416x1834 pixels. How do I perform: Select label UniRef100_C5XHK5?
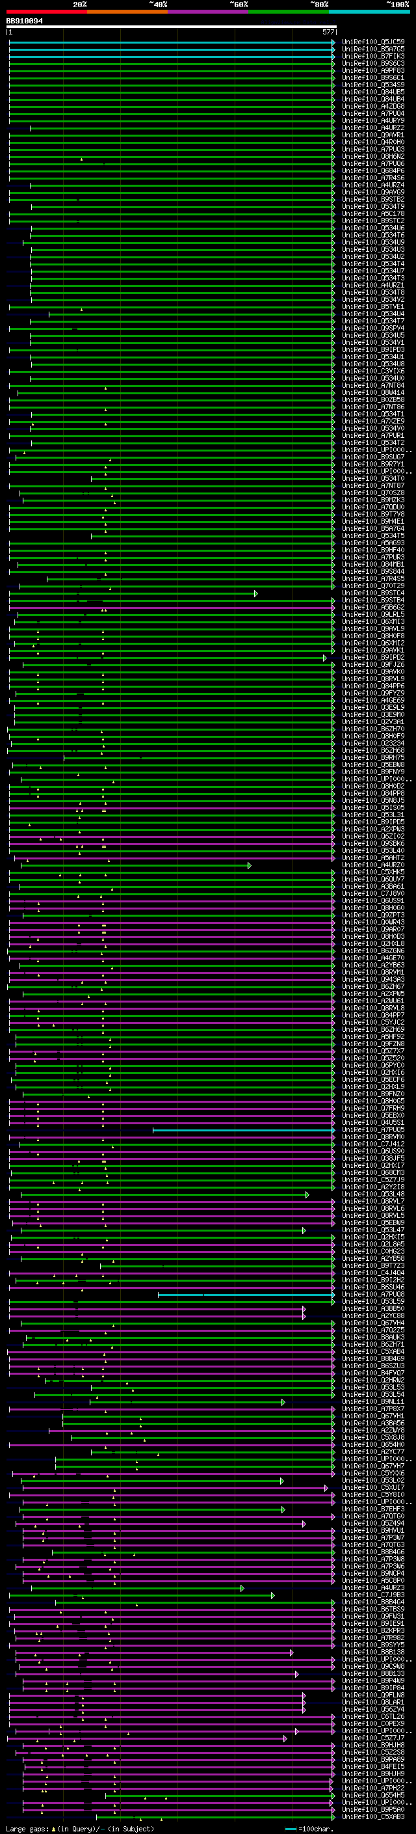(373, 872)
